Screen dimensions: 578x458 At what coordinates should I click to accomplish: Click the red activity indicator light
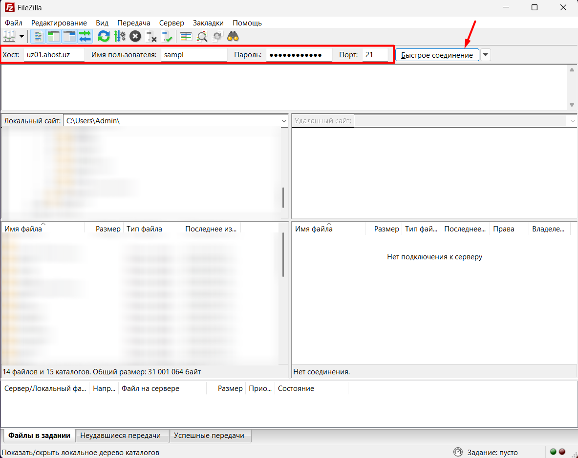(x=562, y=452)
